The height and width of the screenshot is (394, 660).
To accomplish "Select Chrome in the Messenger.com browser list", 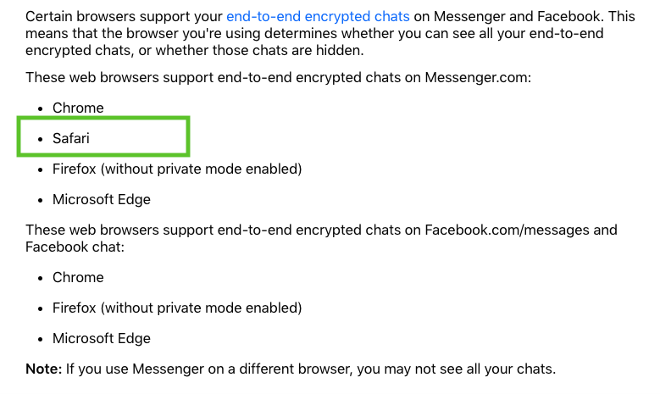I will tap(78, 108).
